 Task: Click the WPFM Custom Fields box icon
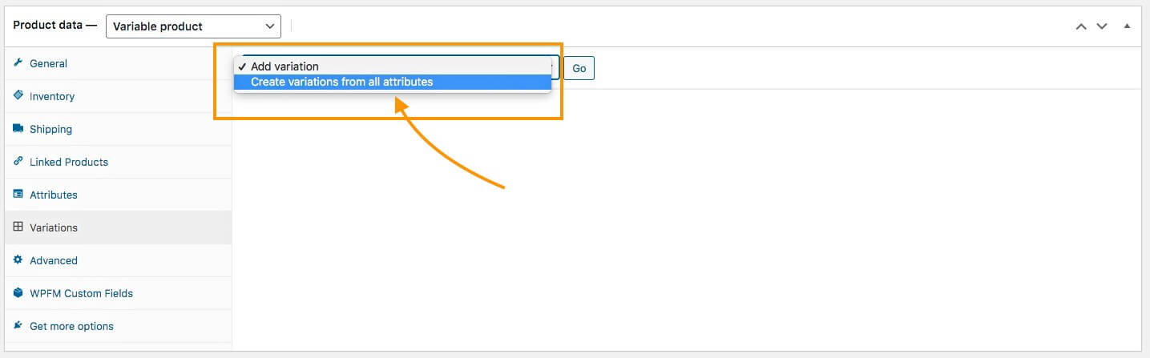click(x=18, y=292)
